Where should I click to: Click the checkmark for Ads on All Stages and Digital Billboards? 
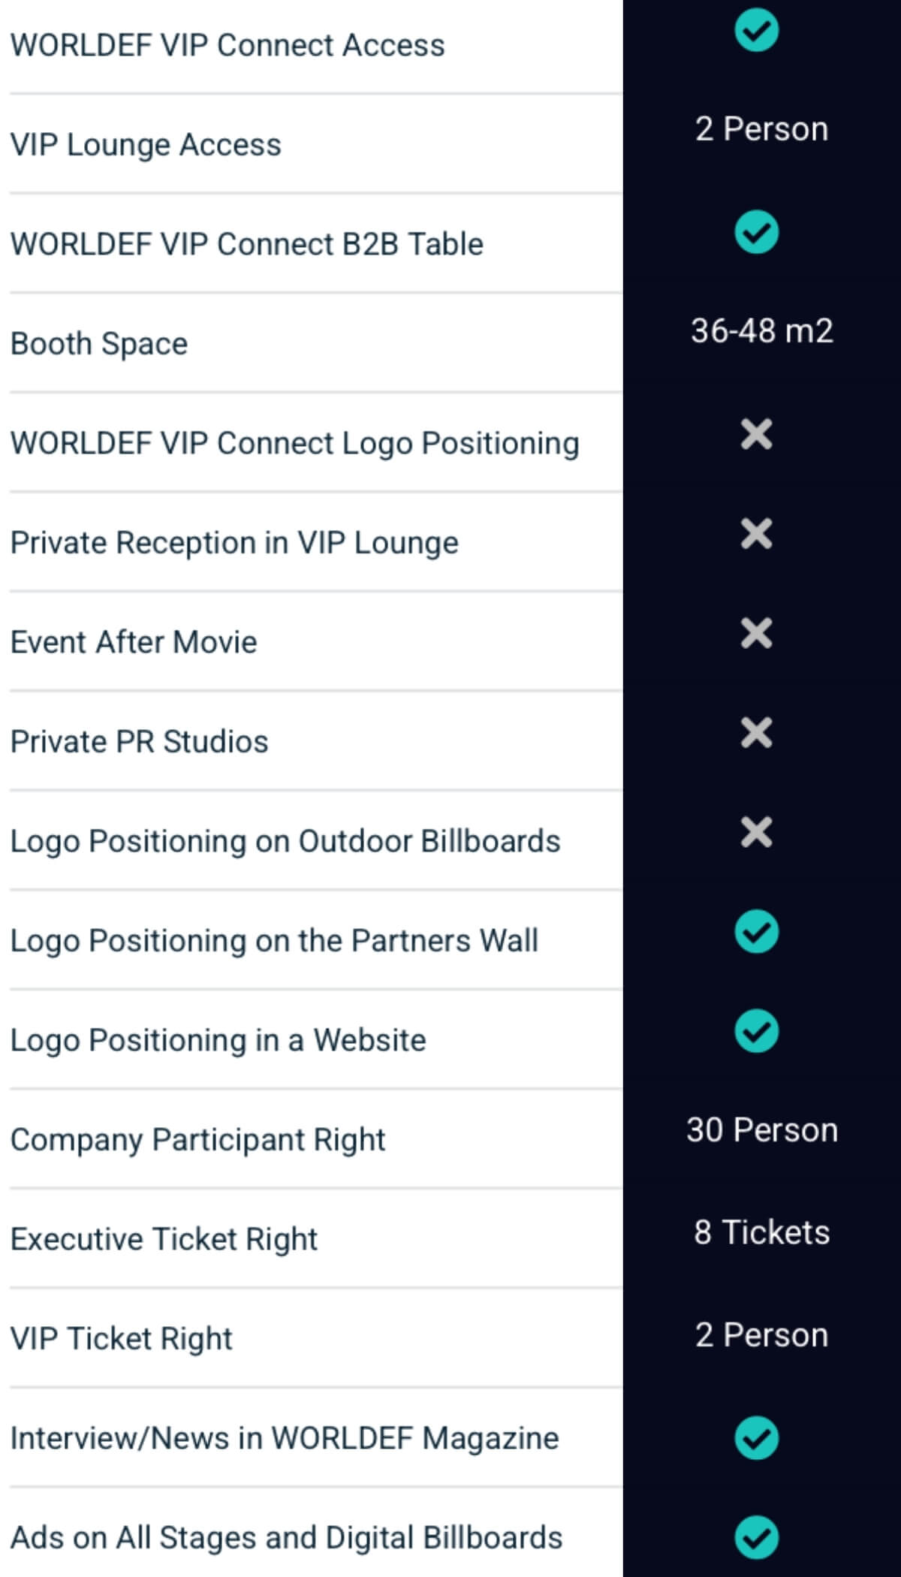click(756, 1537)
